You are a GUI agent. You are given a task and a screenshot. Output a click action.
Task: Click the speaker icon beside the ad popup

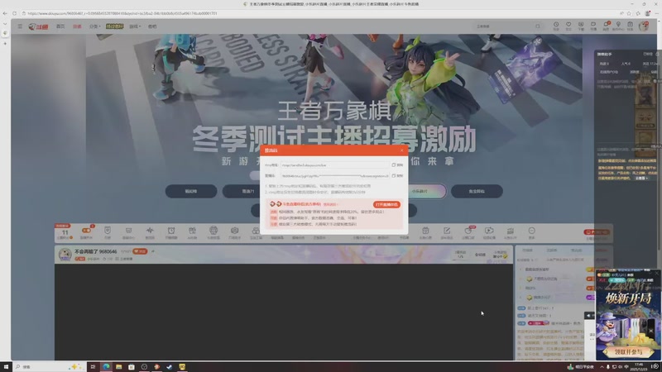coord(589,315)
